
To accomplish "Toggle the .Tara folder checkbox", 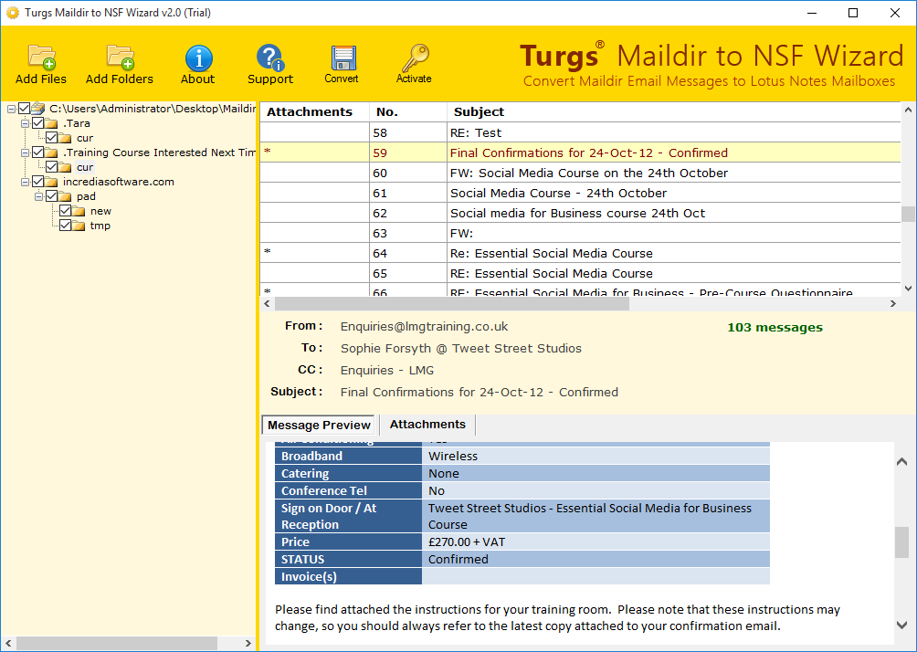I will (x=38, y=122).
